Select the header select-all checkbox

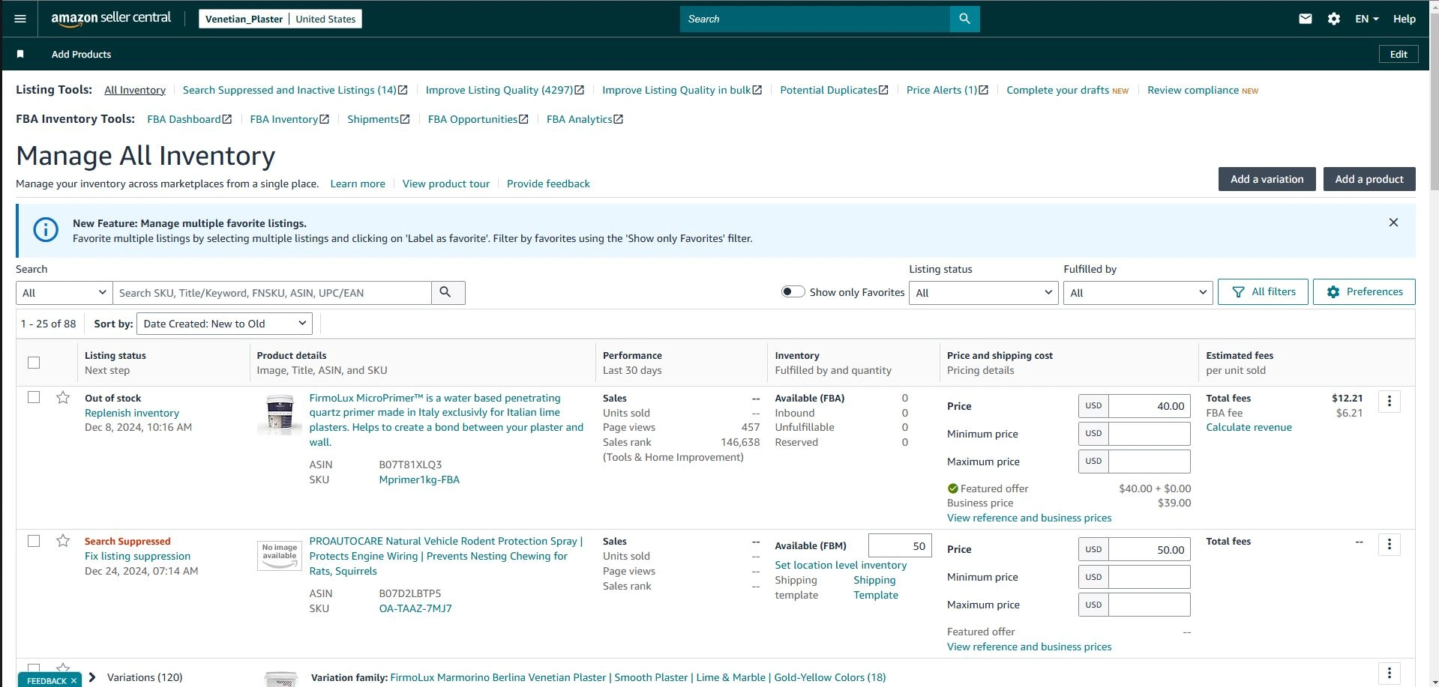point(34,363)
